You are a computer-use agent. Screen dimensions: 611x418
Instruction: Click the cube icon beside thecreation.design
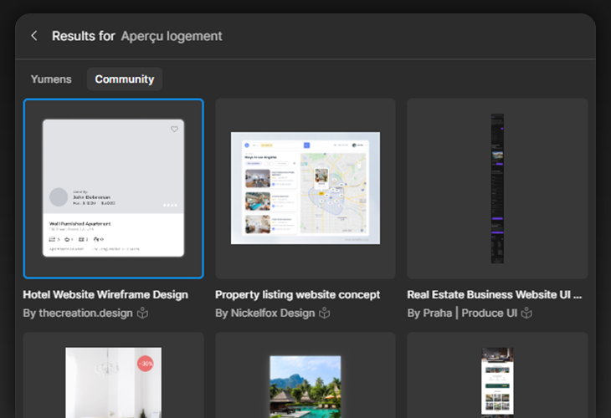tap(142, 313)
